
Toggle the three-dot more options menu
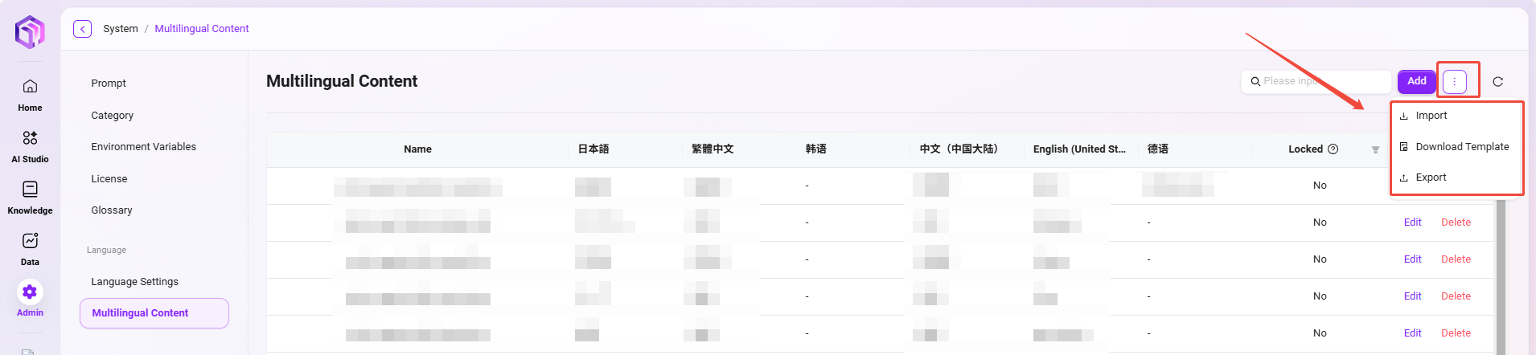pyautogui.click(x=1454, y=81)
